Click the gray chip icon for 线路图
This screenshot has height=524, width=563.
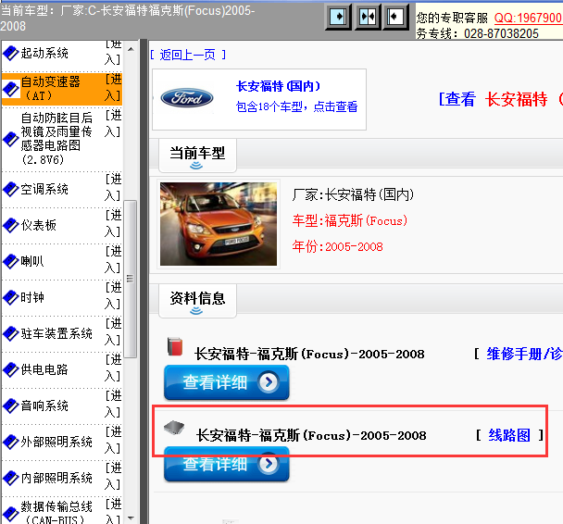(x=174, y=428)
